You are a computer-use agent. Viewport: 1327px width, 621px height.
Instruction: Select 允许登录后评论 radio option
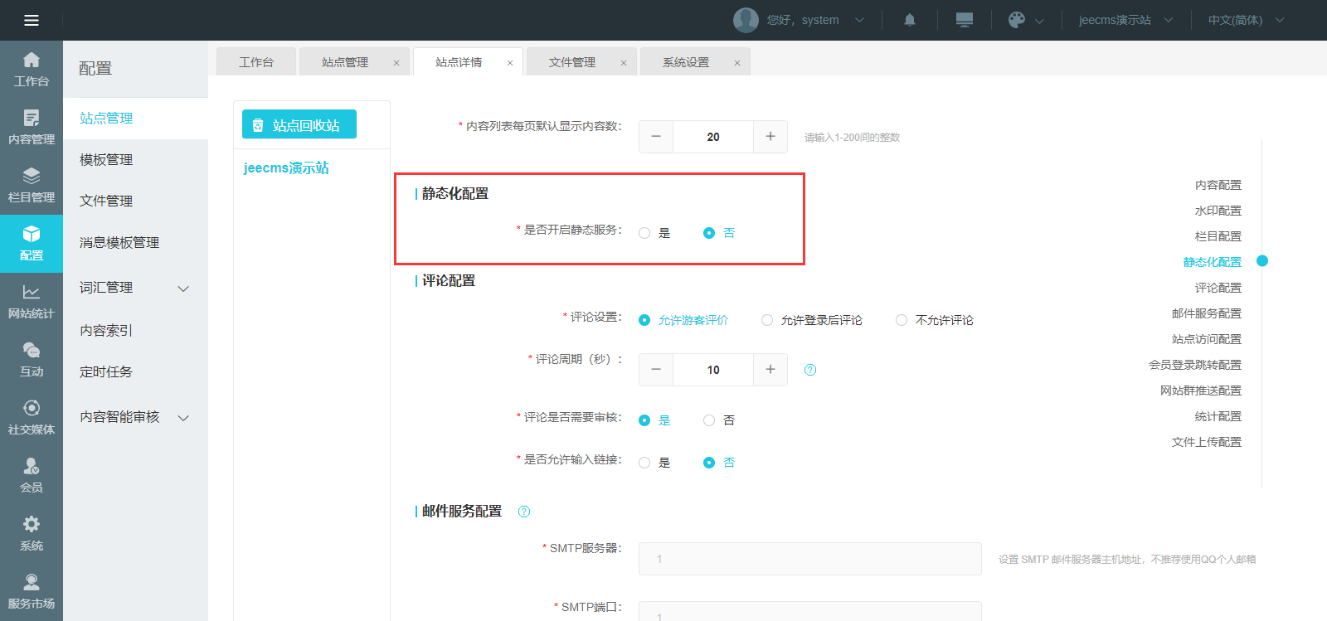767,320
